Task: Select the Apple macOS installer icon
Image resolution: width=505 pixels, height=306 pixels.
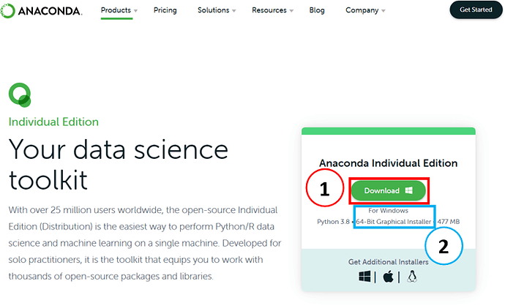Action: pos(388,277)
